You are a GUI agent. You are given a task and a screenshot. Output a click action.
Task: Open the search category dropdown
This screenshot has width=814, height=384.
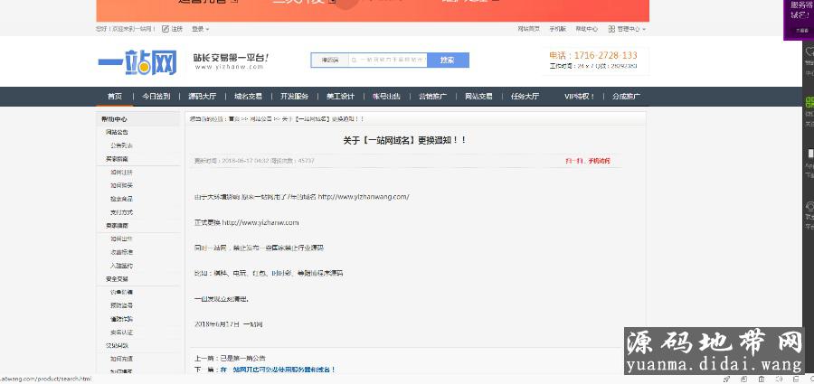[x=329, y=61]
